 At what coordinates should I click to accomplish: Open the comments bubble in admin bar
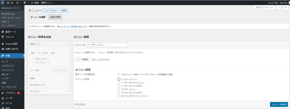[x=26, y=3]
